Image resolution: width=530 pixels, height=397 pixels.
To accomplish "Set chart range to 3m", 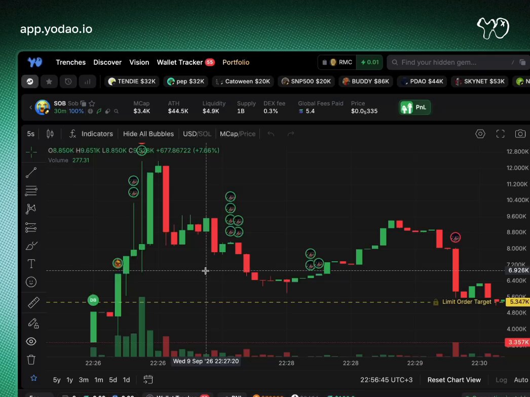I will [84, 380].
